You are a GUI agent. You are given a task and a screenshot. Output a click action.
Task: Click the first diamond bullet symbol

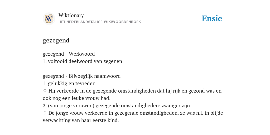(x=45, y=91)
